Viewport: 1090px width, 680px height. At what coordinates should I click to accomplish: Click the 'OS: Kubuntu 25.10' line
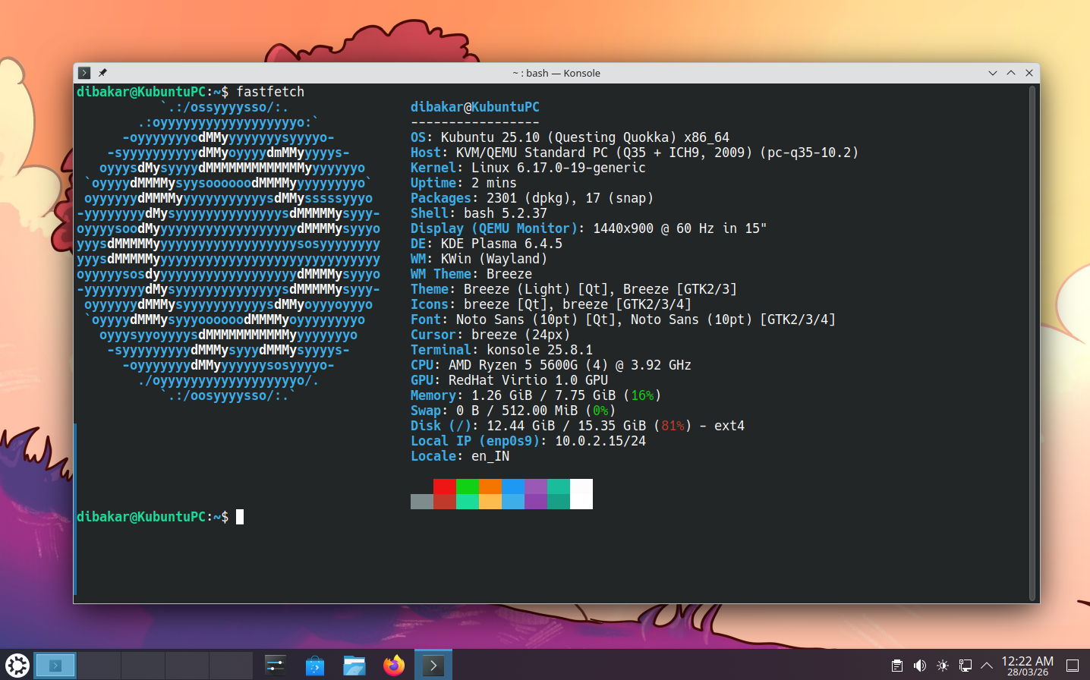pyautogui.click(x=570, y=137)
